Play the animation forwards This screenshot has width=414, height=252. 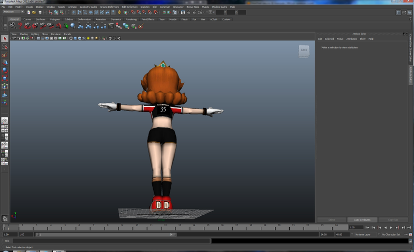click(391, 228)
